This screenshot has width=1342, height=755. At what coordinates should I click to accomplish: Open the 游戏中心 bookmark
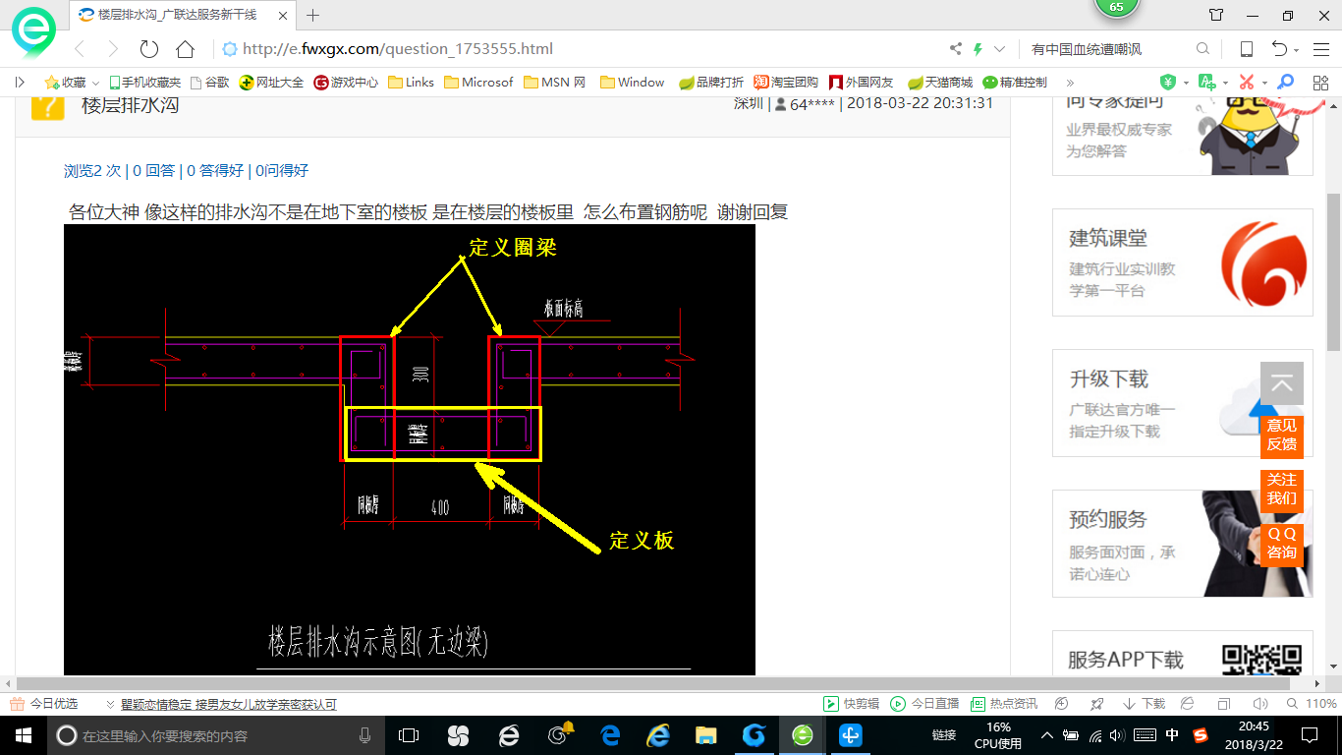pyautogui.click(x=346, y=83)
